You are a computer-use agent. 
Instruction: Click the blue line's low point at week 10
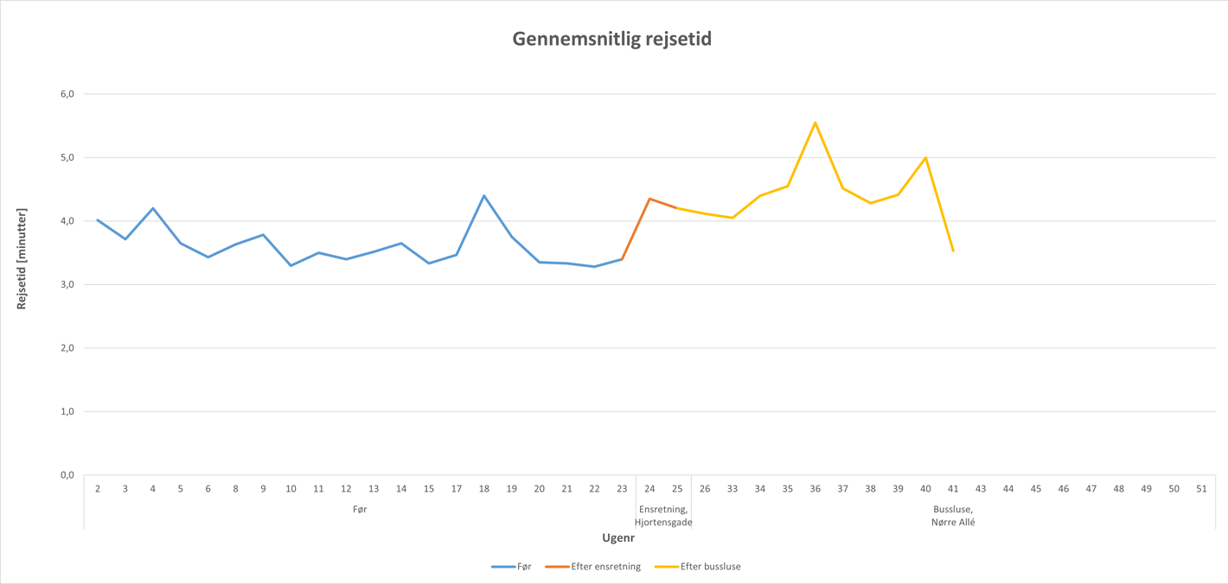click(x=291, y=265)
